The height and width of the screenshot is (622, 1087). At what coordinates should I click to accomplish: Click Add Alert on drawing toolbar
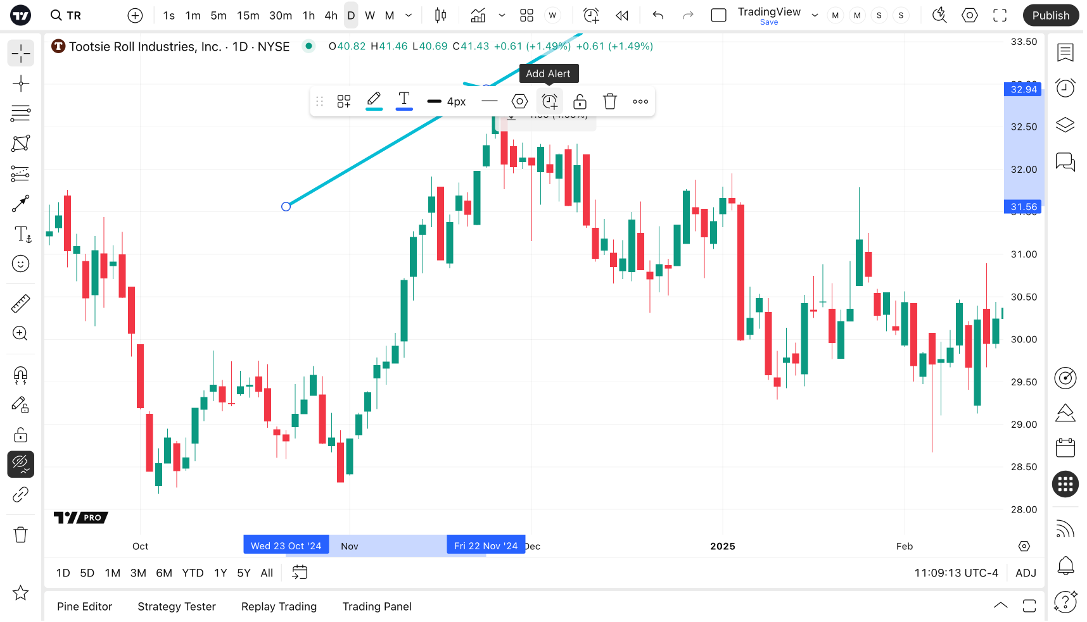(550, 101)
